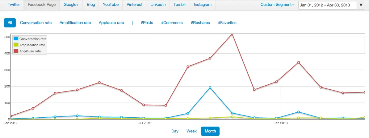
Task: Click blue Conversation rate legend swatch
Action: pyautogui.click(x=16, y=39)
